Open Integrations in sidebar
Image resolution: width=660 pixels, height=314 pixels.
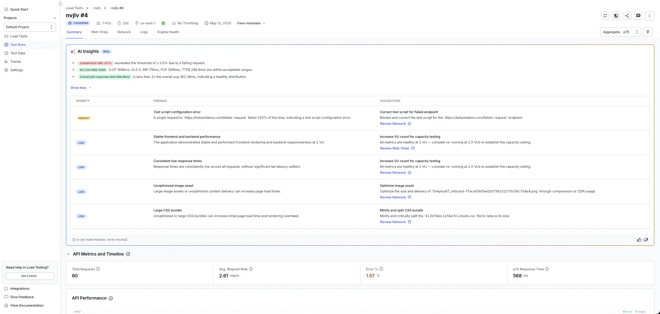click(x=20, y=289)
